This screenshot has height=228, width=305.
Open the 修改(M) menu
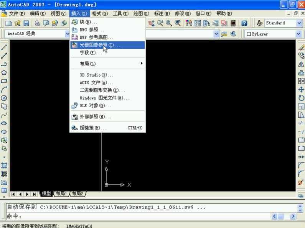click(x=183, y=13)
